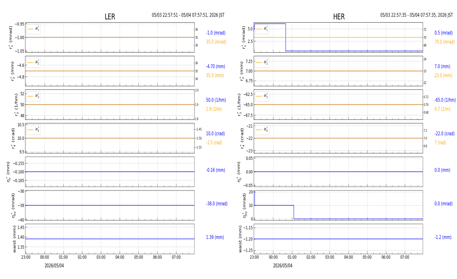Click HER y-axis label ηpy* (mrad)

pos(244,205)
